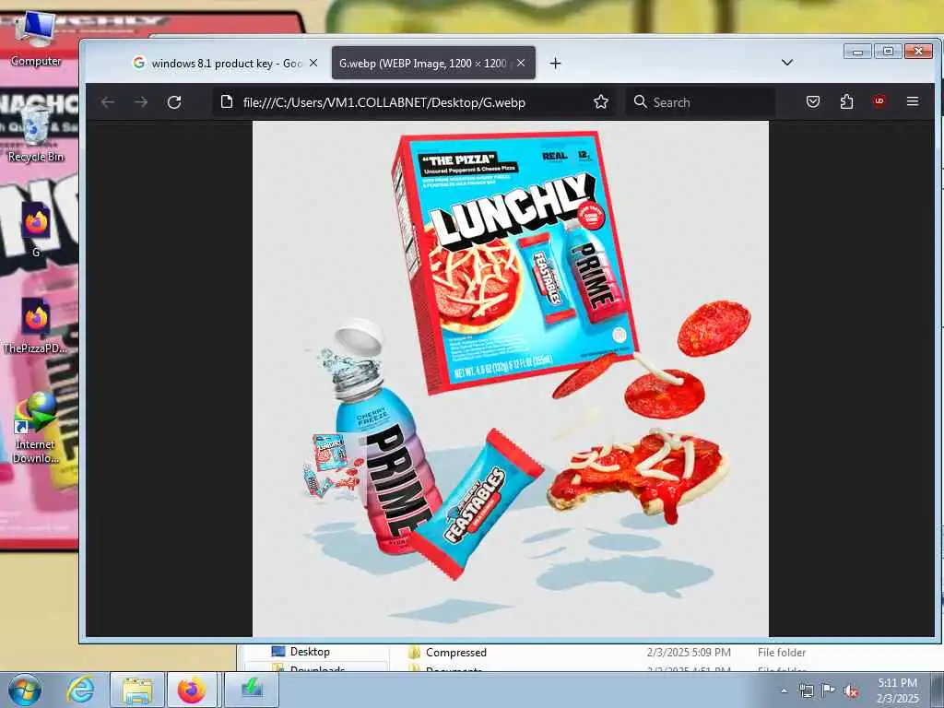This screenshot has height=708, width=944.
Task: Bookmark this page with star icon
Action: (x=600, y=101)
